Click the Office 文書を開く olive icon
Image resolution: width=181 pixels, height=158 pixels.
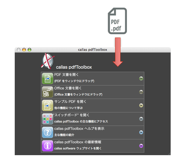click(x=47, y=92)
